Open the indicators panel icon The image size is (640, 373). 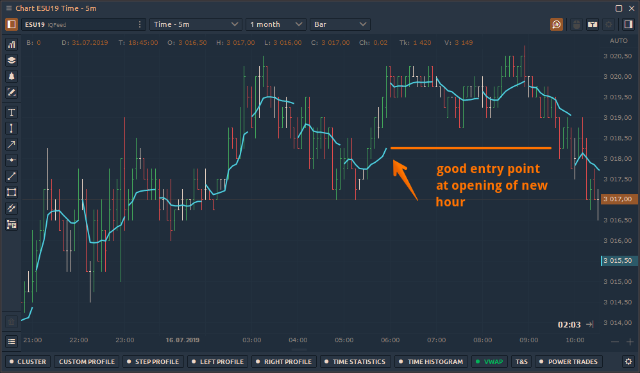pyautogui.click(x=12, y=45)
